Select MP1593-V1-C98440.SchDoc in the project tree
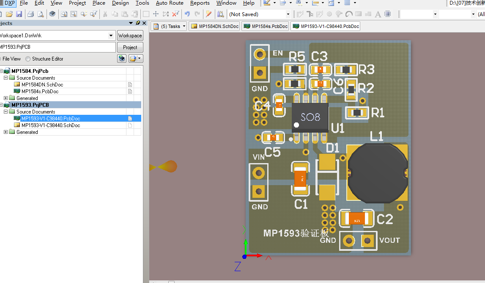This screenshot has width=485, height=283. pos(51,125)
